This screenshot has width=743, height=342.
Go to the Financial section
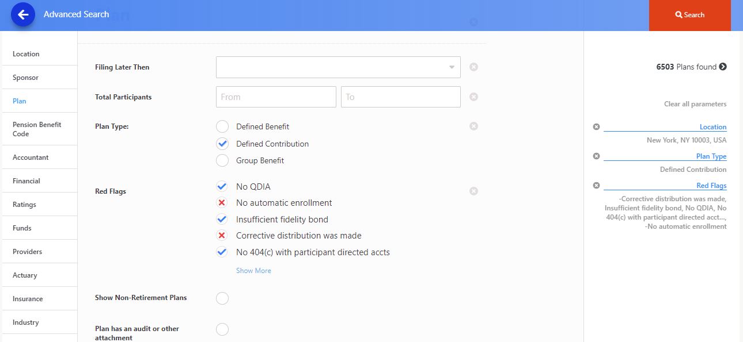(x=26, y=181)
